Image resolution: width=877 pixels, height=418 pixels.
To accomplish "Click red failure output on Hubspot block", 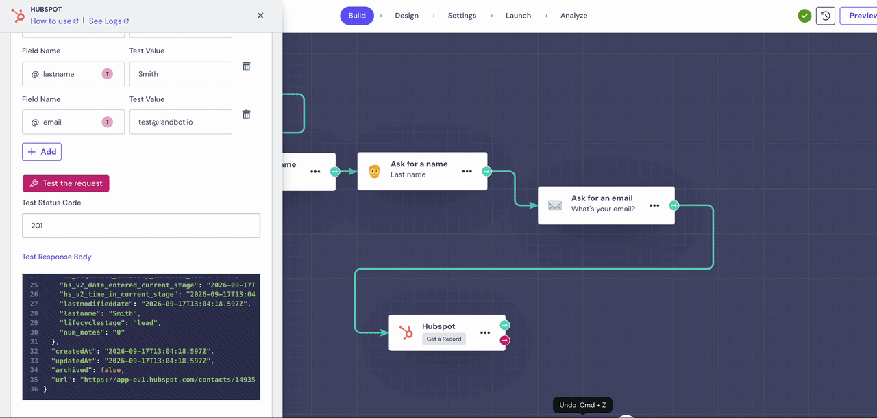I will coord(505,340).
